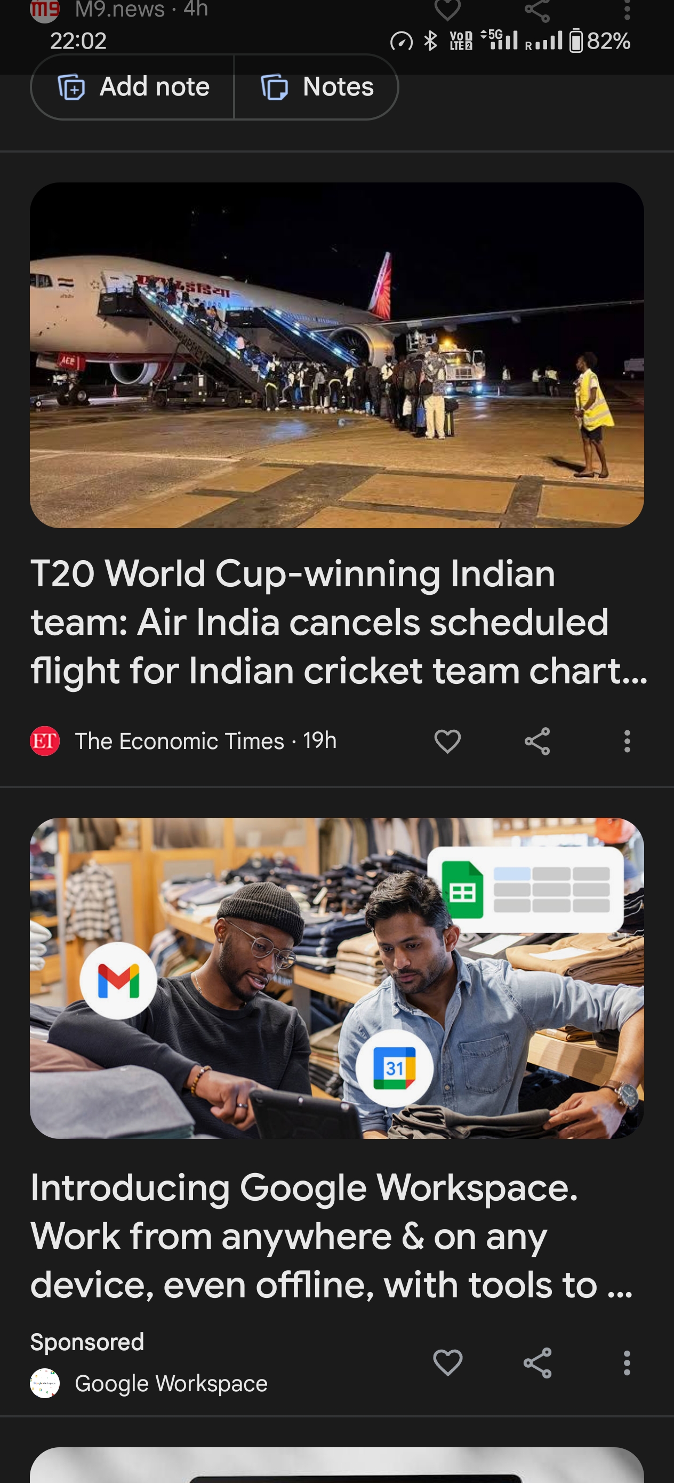674x1483 pixels.
Task: Open the Google Workspace ad image
Action: click(x=336, y=978)
